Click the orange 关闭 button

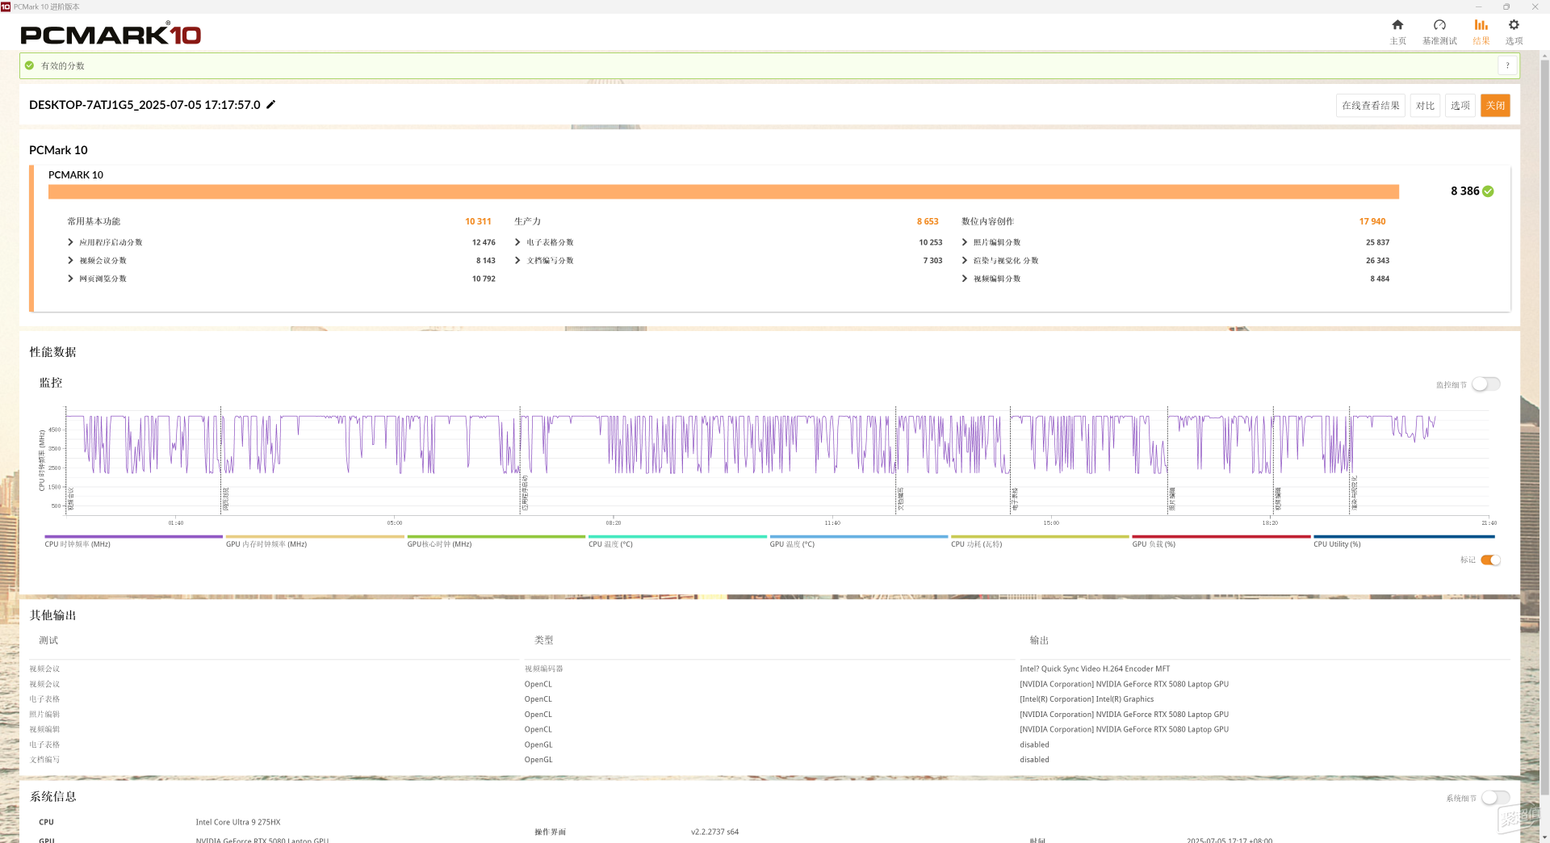(1495, 106)
